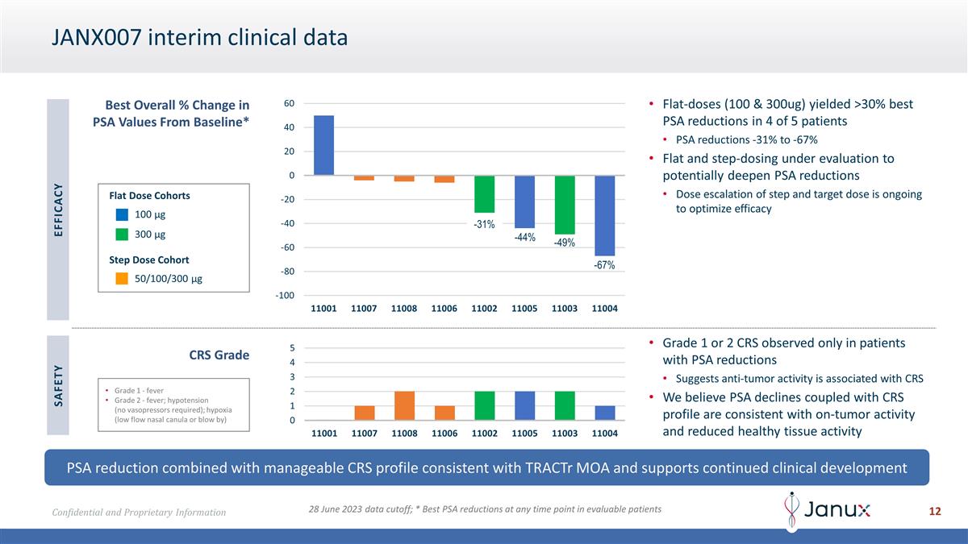This screenshot has width=968, height=544.
Task: Click the -67% PSA bar for patient 11004
Action: coord(604,215)
